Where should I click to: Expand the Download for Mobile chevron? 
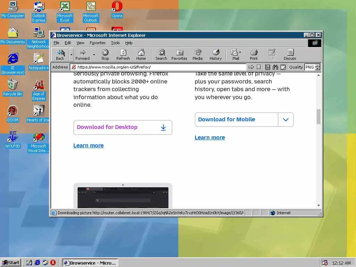click(286, 120)
